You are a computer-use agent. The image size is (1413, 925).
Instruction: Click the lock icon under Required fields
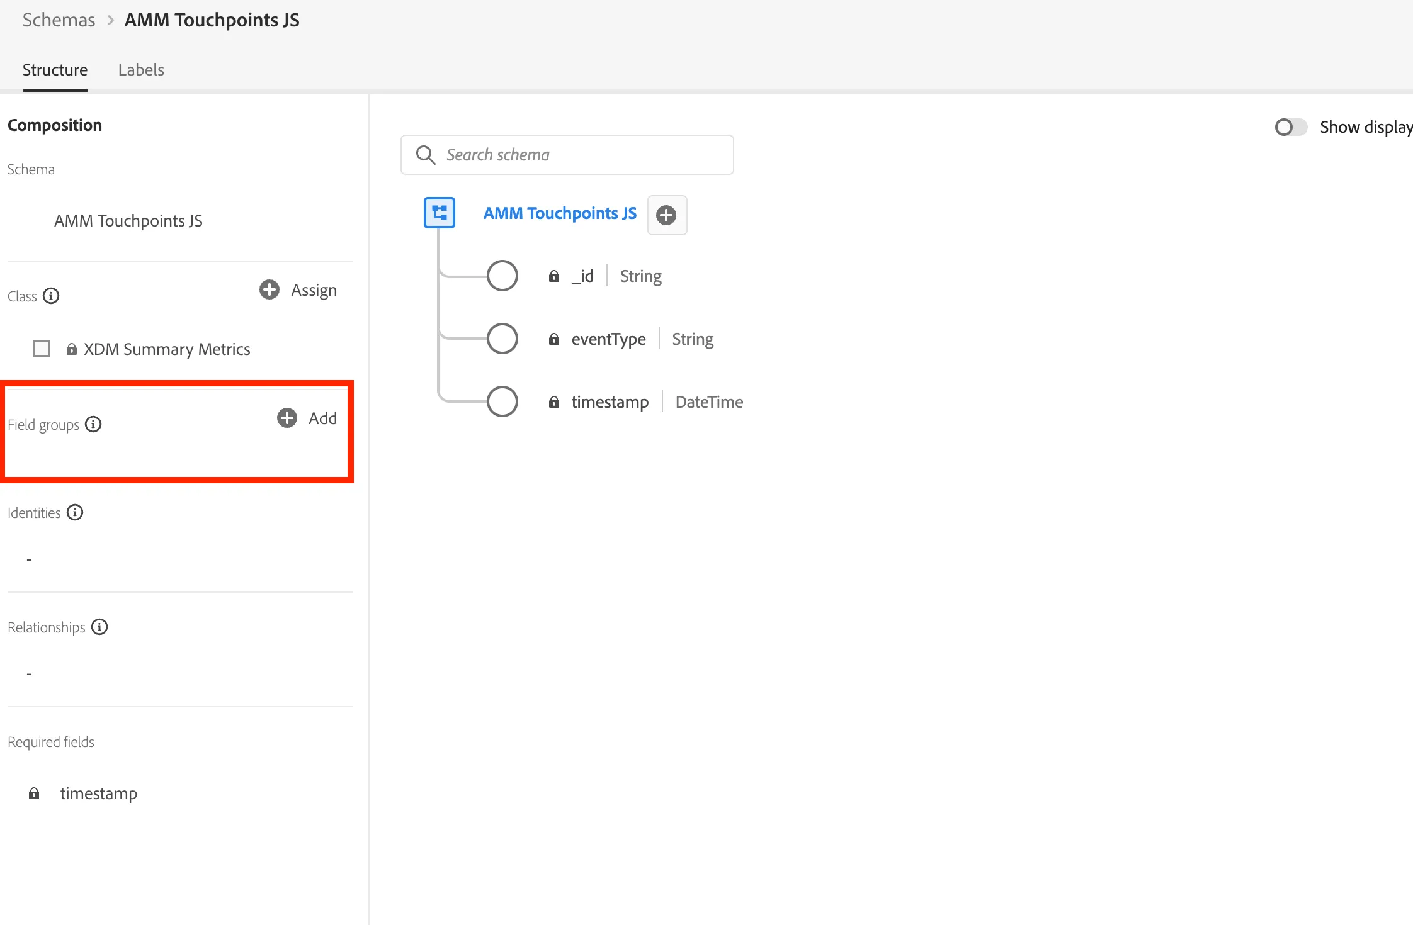[x=34, y=793]
